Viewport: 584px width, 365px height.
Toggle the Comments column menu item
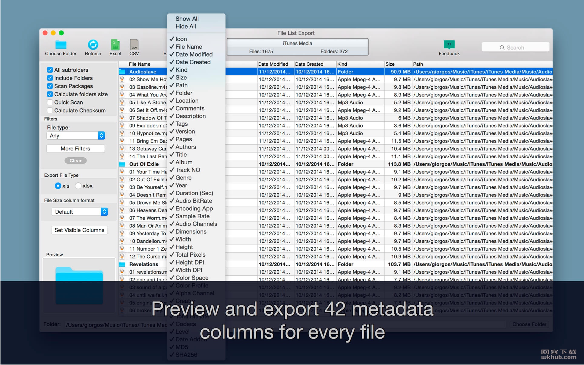point(196,108)
